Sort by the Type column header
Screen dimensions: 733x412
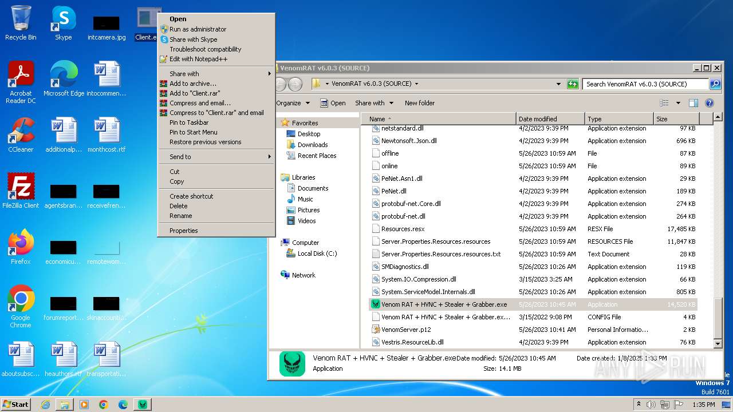(619, 118)
